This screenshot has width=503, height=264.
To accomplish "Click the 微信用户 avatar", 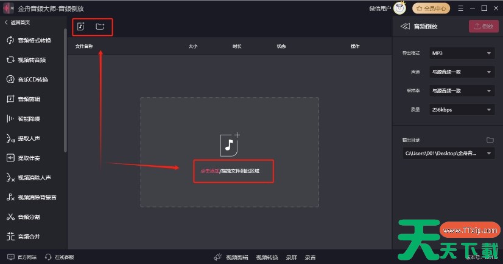I will point(399,8).
